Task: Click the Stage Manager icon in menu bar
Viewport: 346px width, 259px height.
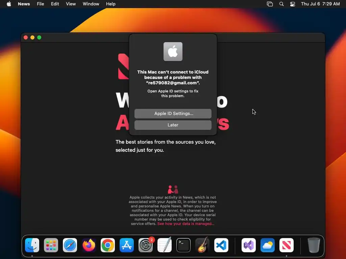Action: pyautogui.click(x=270, y=4)
